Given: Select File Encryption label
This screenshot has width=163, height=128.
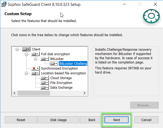Looking at the screenshot, I should tap(61, 83).
